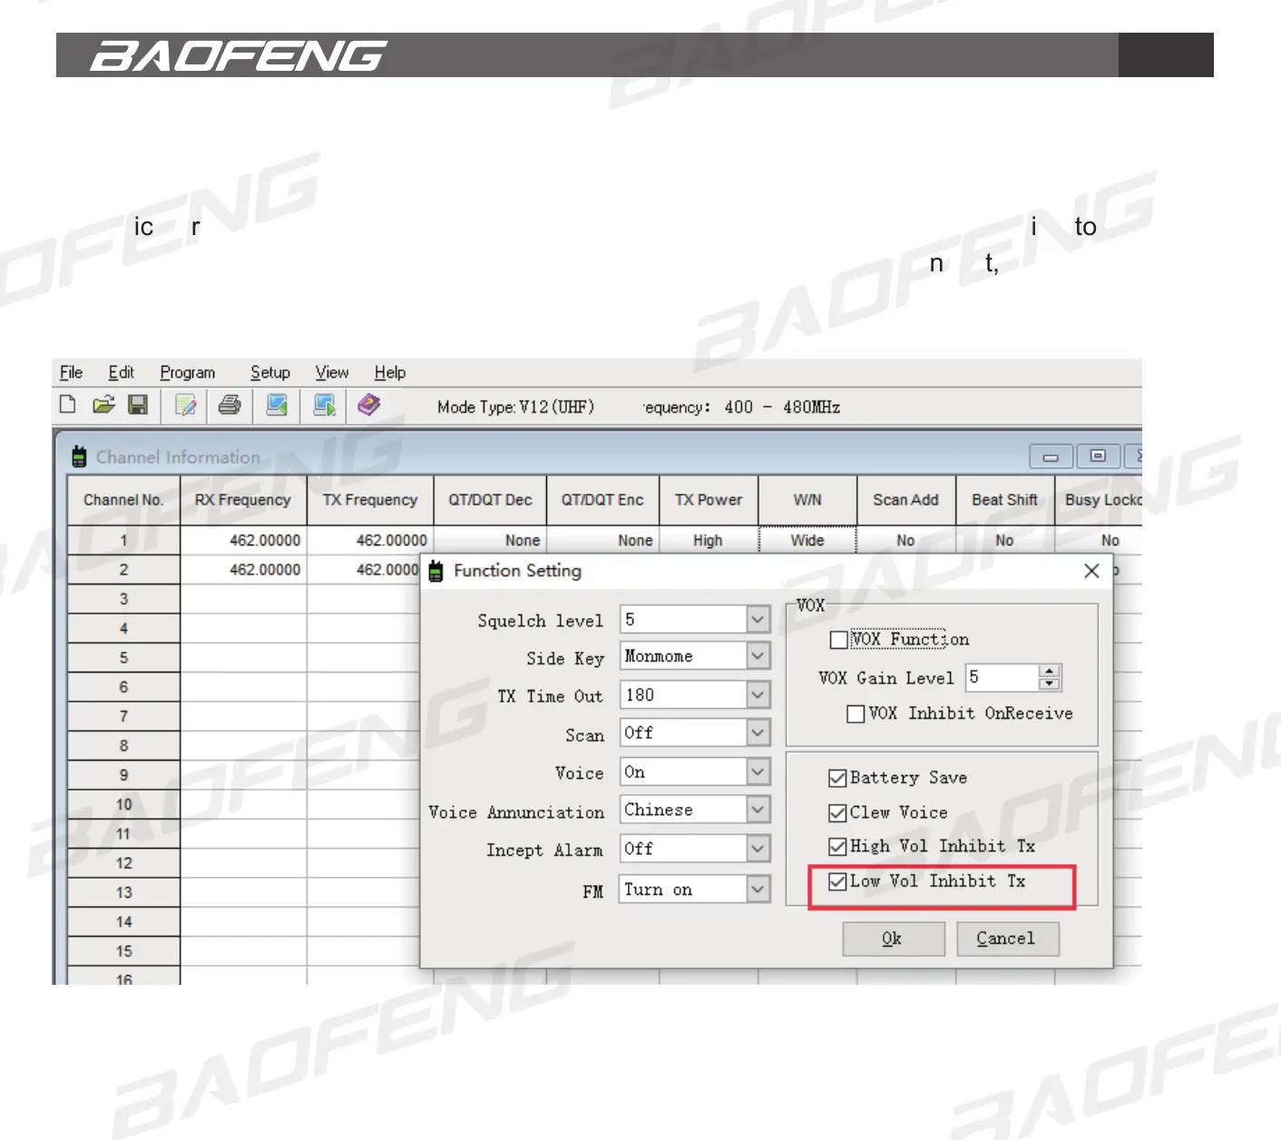Screen dimensions: 1281x1140
Task: Click the QT/DQT Dec column header
Action: pyautogui.click(x=490, y=500)
